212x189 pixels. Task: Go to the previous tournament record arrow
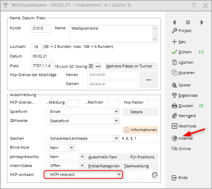[174, 22]
